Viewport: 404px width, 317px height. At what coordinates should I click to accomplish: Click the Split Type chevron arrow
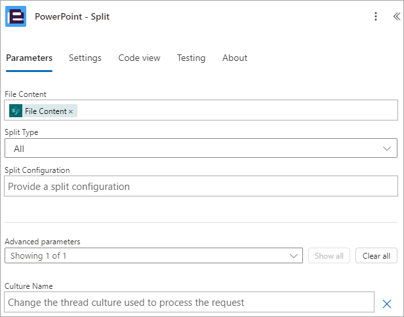point(387,149)
